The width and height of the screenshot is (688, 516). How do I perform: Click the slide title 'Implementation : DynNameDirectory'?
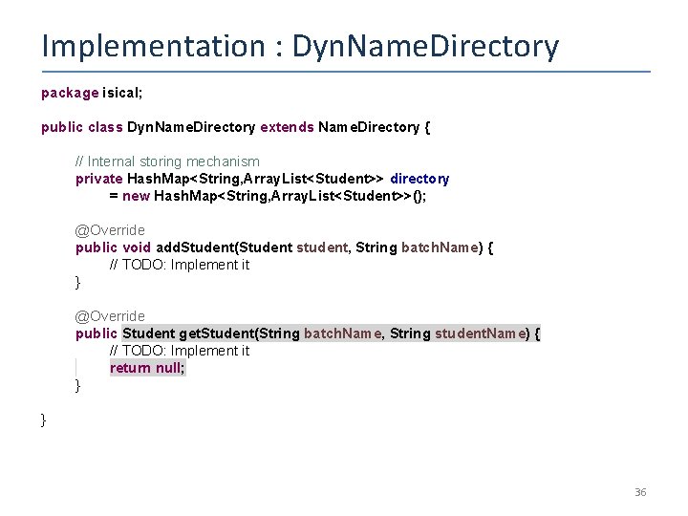[x=300, y=47]
